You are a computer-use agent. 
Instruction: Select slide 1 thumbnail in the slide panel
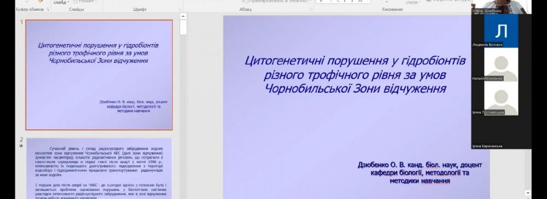(x=99, y=75)
